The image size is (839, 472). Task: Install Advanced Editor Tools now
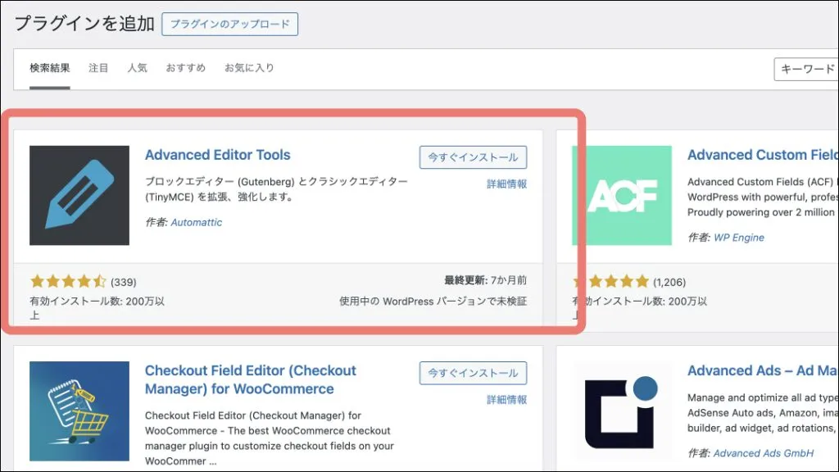(473, 157)
